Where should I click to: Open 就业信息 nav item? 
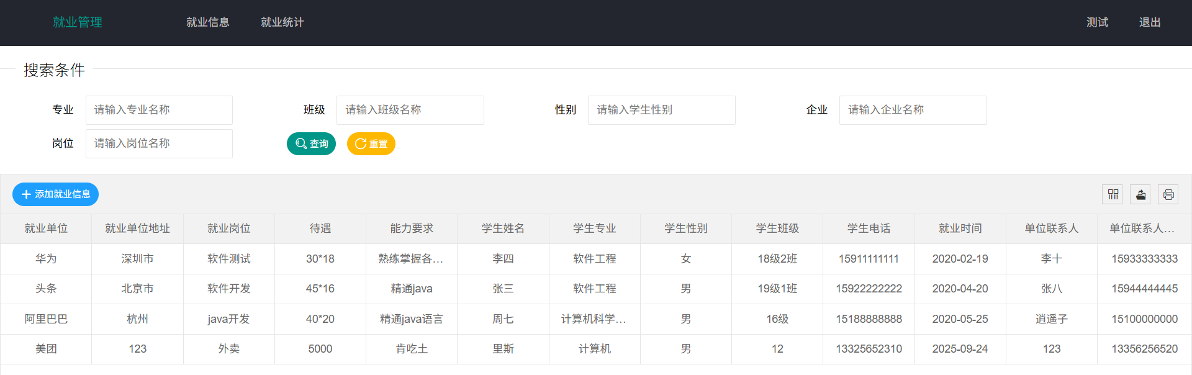[208, 22]
